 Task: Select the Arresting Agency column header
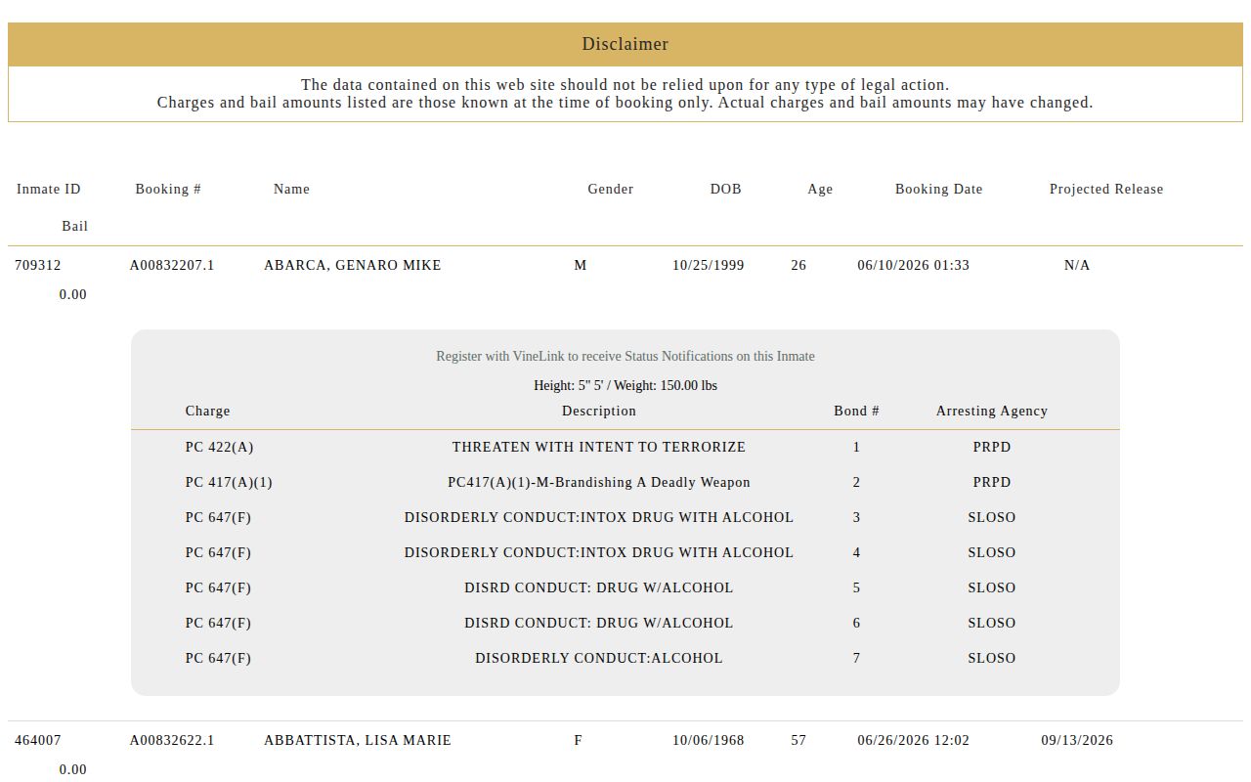click(x=992, y=411)
